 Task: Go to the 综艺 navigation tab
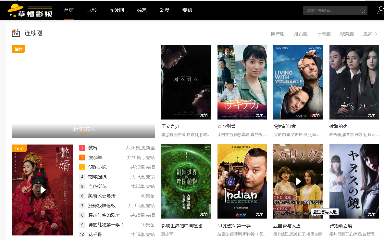142,10
